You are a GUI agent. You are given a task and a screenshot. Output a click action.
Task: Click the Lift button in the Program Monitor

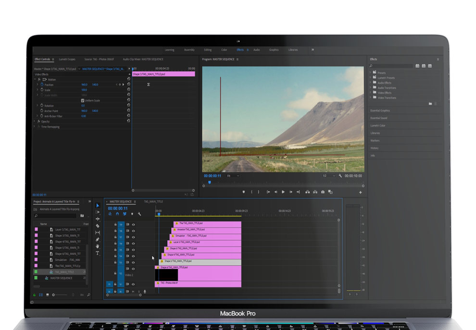click(308, 192)
